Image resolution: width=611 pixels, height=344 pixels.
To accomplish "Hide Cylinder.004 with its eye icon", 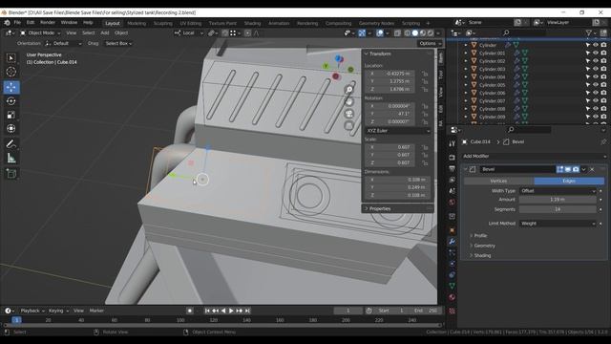I will click(596, 76).
